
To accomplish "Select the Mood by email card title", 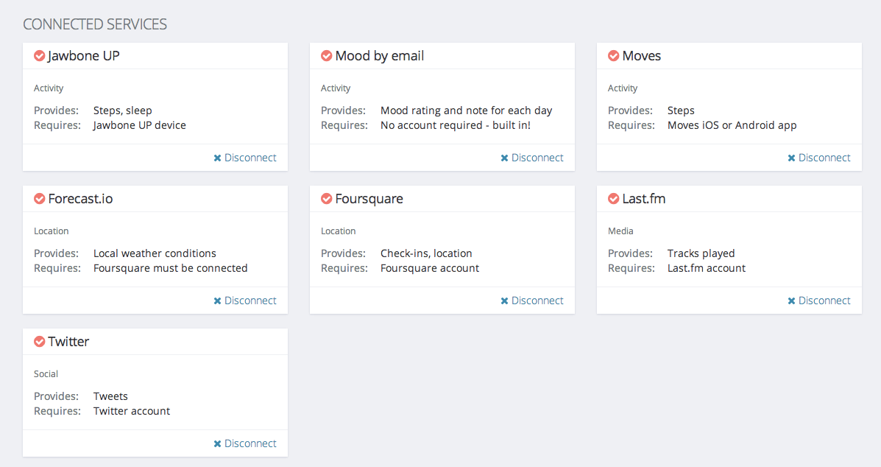I will (380, 56).
